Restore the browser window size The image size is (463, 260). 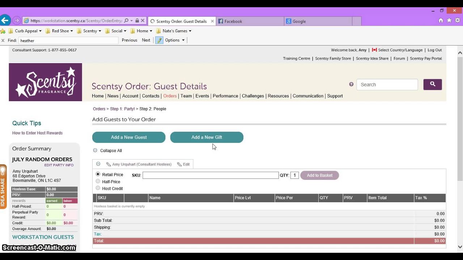tap(442, 10)
